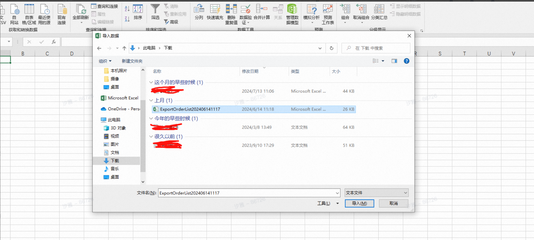Open the 文本文件 file type dropdown

376,193
